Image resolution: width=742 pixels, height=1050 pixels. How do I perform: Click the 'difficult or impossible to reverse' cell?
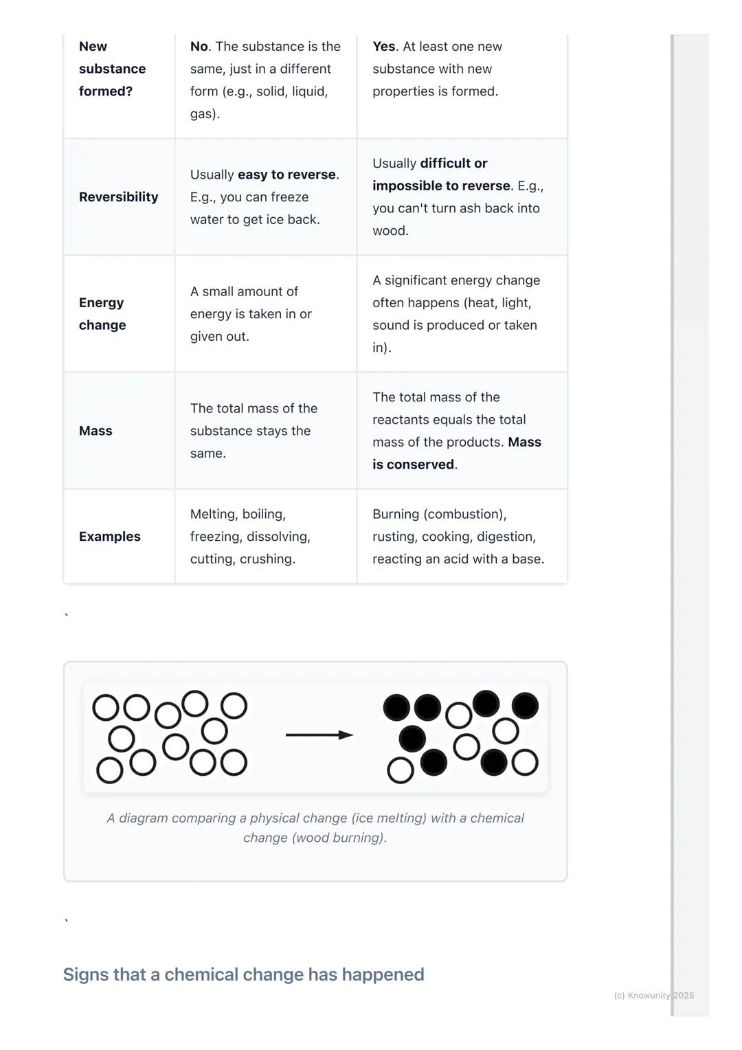tap(458, 197)
